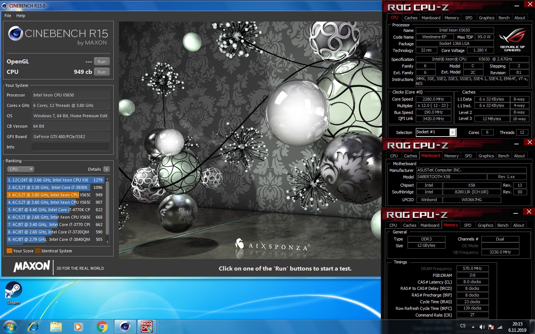Click the Processor field Intel Xeon CPU X5650

coord(71,95)
